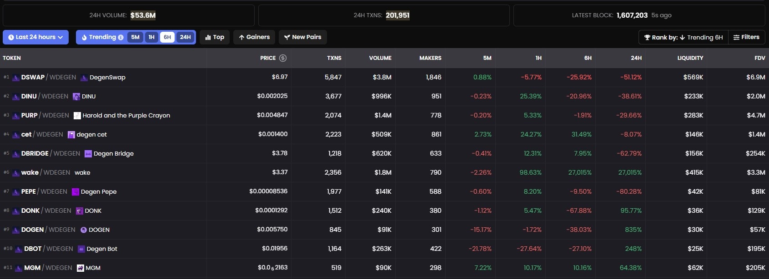Click the dollar sign icon beside PRICE
The height and width of the screenshot is (279, 769).
click(x=283, y=58)
